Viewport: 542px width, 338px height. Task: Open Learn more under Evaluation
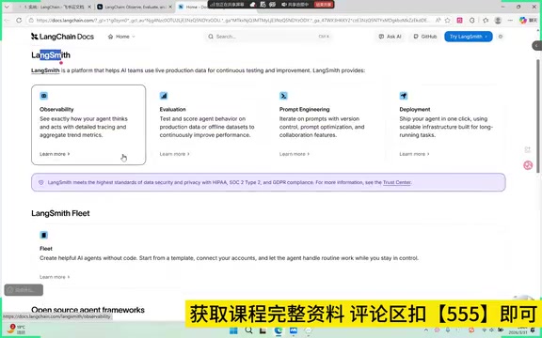(175, 154)
